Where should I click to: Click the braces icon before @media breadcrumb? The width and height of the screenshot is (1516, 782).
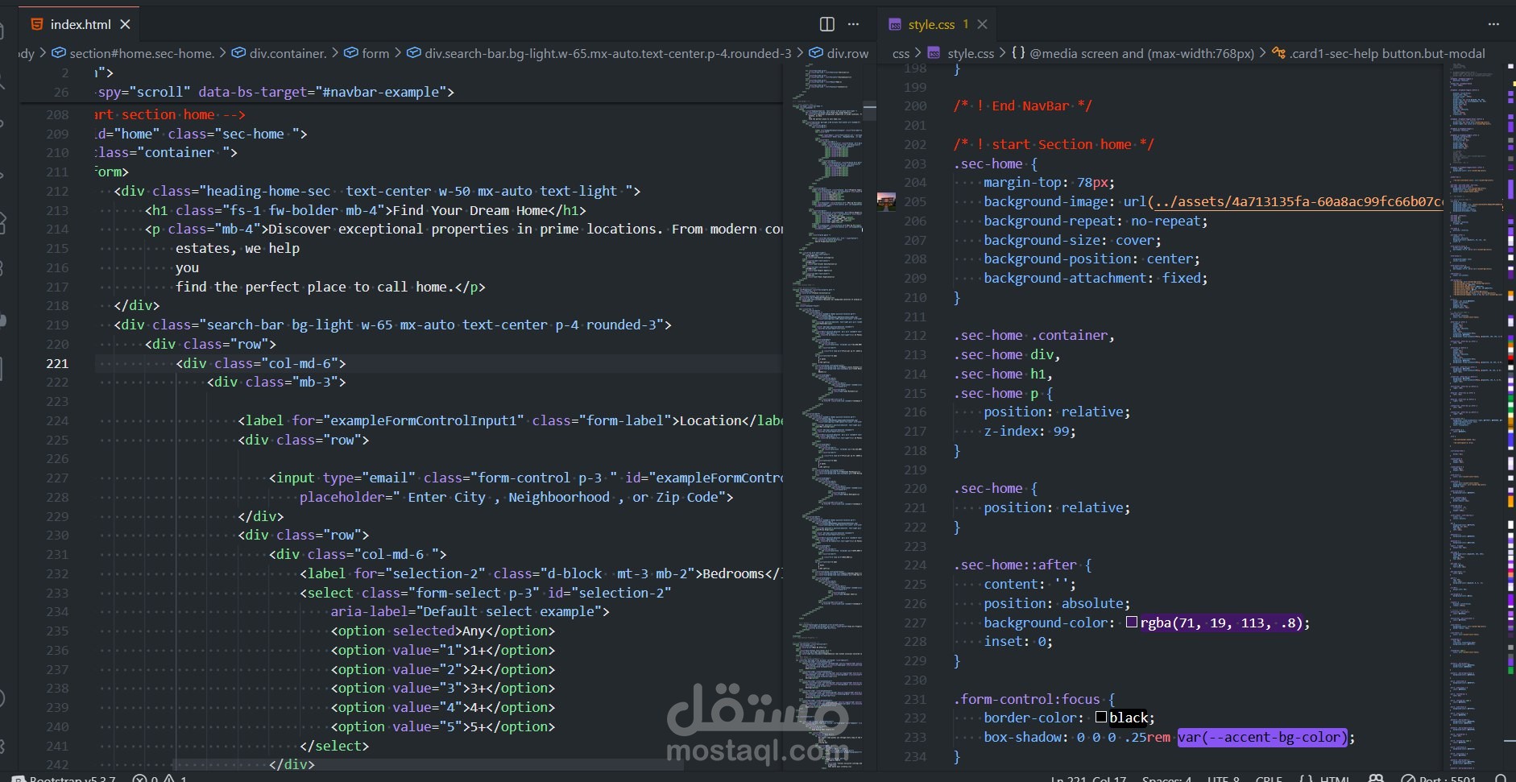tap(1018, 53)
